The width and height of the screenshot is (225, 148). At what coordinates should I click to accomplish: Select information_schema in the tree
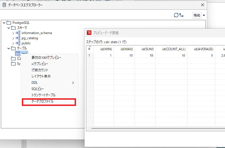click(37, 33)
